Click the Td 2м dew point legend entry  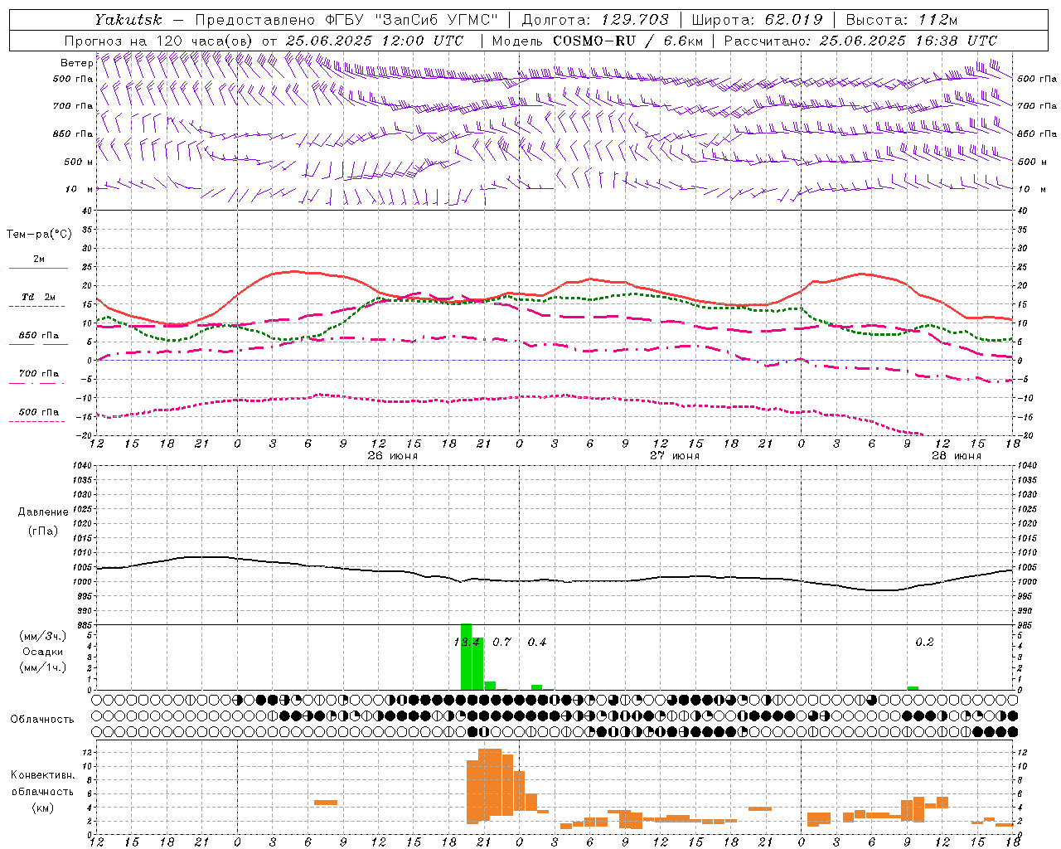(x=38, y=297)
